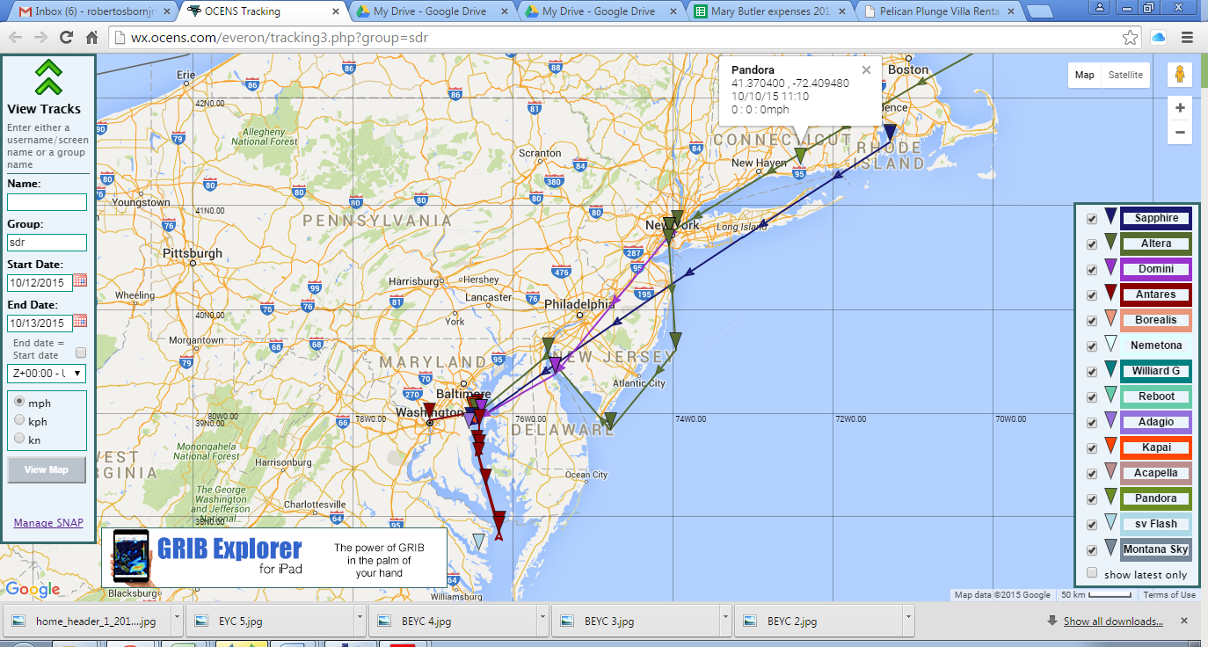The image size is (1208, 647).
Task: Collapse panel using green double chevron icon
Action: tap(48, 76)
